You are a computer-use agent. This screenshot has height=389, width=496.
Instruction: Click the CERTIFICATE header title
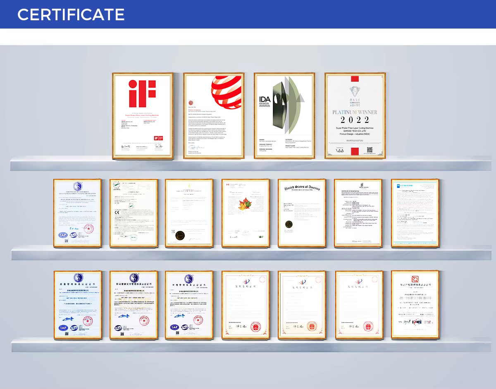71,14
